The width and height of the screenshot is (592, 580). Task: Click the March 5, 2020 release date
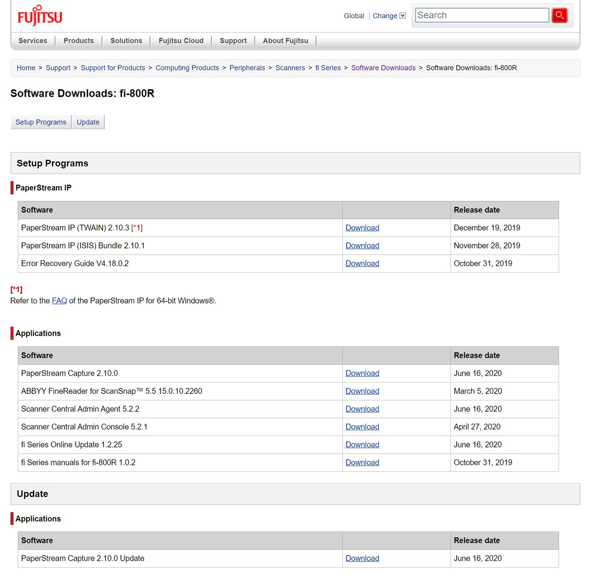pyautogui.click(x=478, y=391)
